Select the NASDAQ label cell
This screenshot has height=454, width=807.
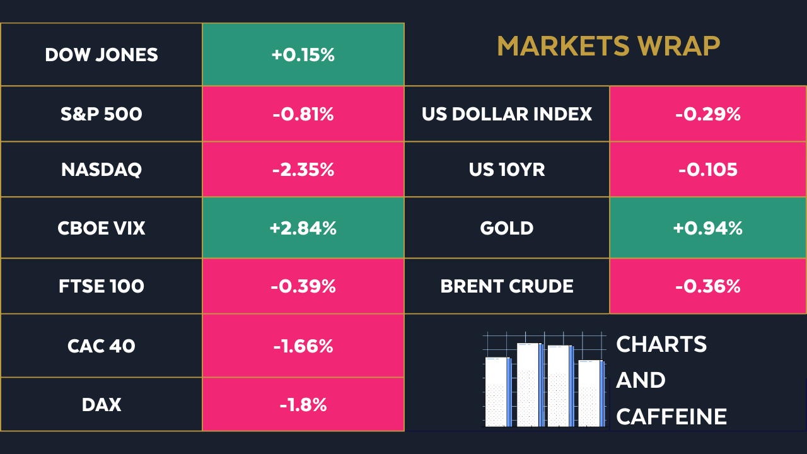[102, 170]
